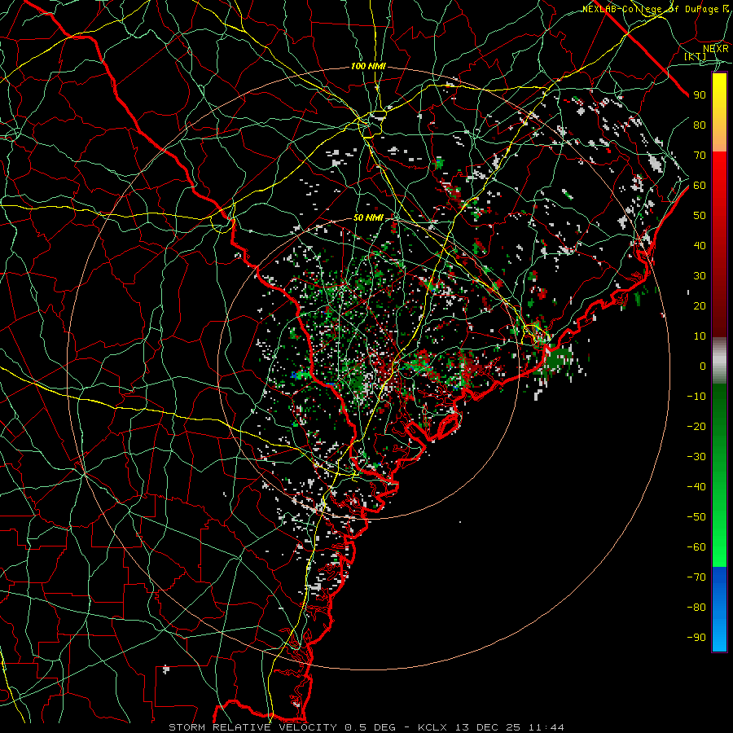The width and height of the screenshot is (733, 733).
Task: Select the 0 knot scale label
Action: pyautogui.click(x=703, y=366)
